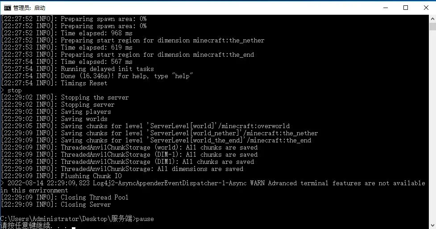Image resolution: width=436 pixels, height=229 pixels.
Task: Click the scrollbar down arrow
Action: pyautogui.click(x=432, y=225)
